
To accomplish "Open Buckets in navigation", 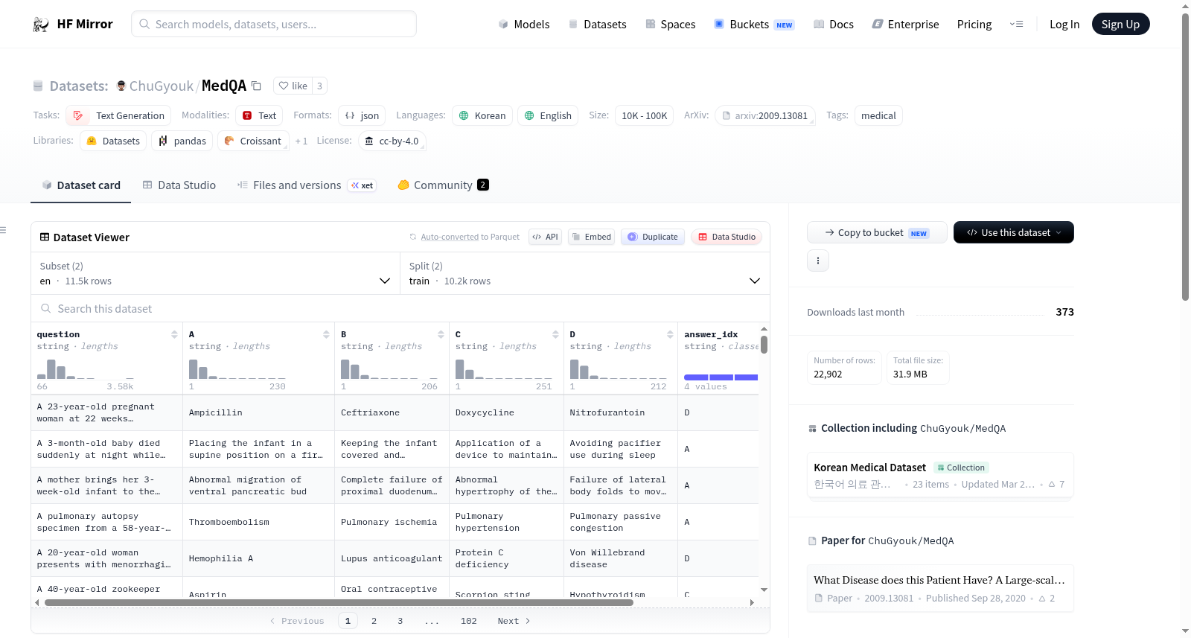I will (754, 25).
